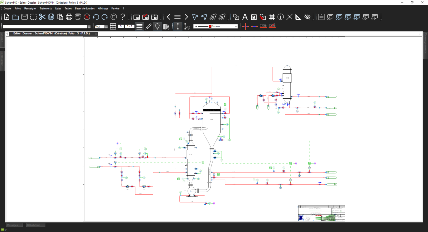Select the measurement ruler tool

298,17
